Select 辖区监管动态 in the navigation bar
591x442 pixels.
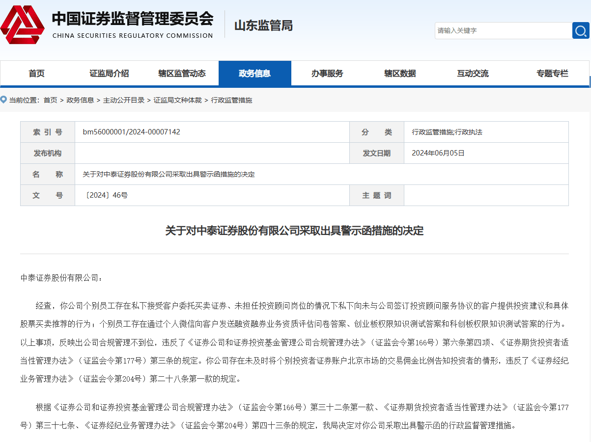pyautogui.click(x=182, y=73)
